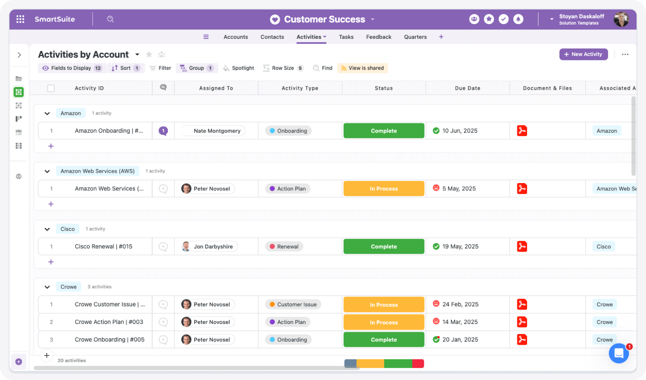Open the chat support bubble
The height and width of the screenshot is (380, 646).
pyautogui.click(x=619, y=353)
